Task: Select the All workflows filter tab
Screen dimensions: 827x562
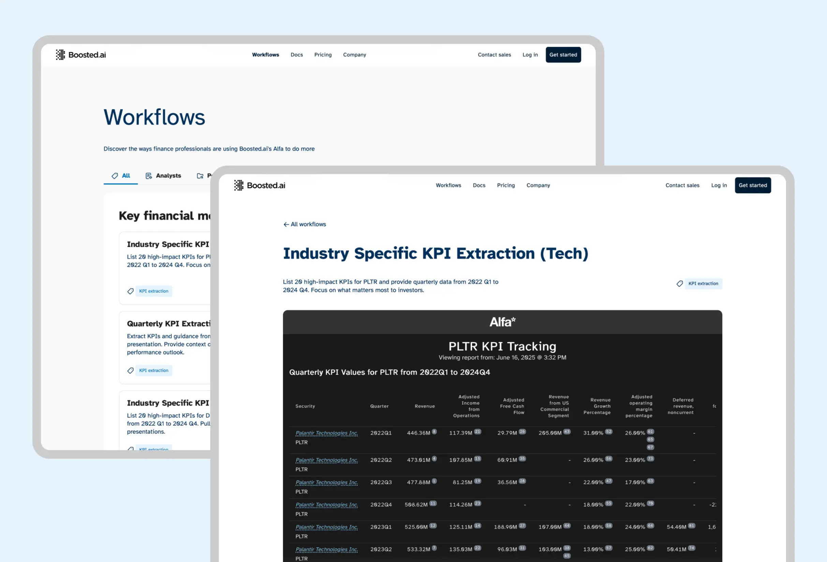Action: click(x=121, y=176)
